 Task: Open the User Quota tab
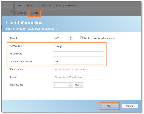[x=45, y=6]
